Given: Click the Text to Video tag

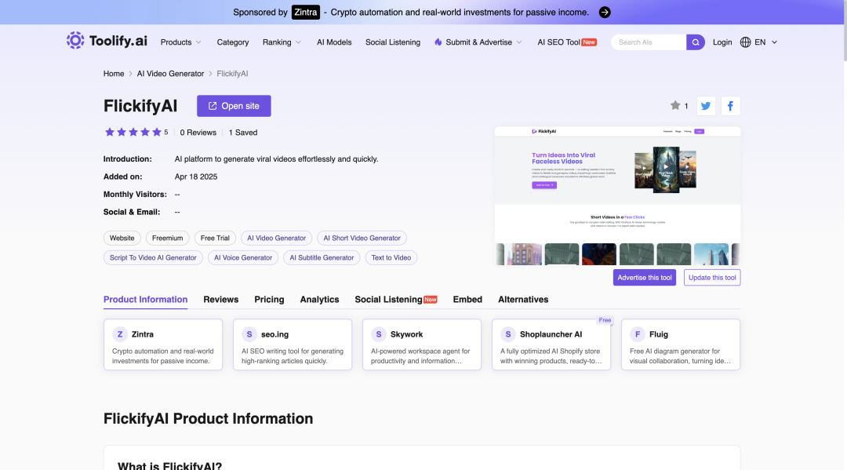Looking at the screenshot, I should tap(391, 257).
